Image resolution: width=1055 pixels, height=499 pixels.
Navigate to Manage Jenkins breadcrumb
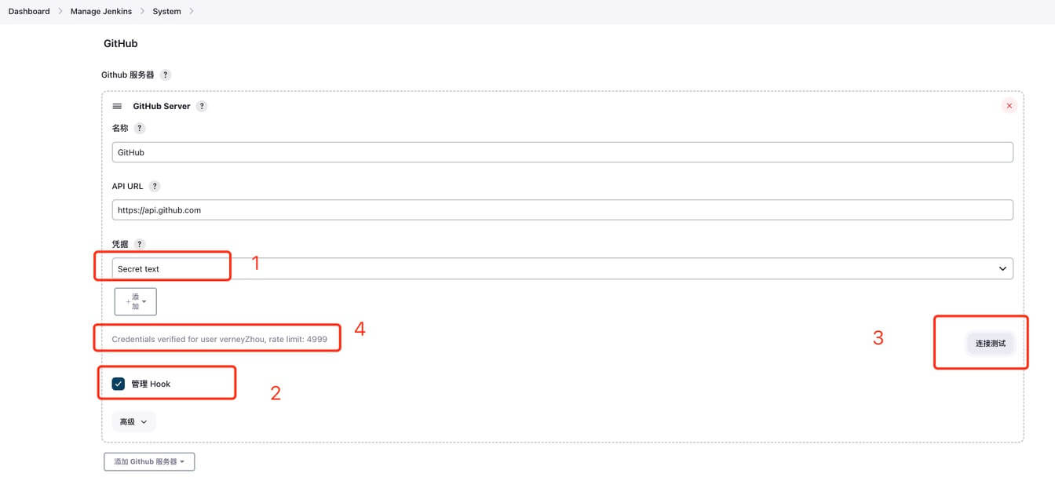101,11
